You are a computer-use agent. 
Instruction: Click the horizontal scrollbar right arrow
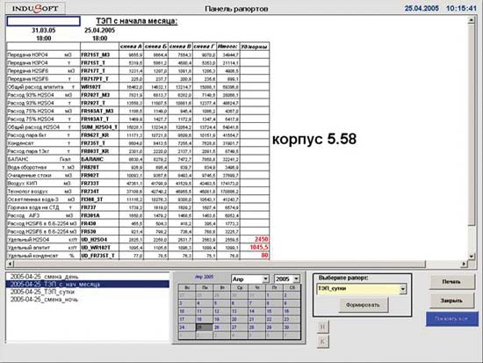pos(464,264)
